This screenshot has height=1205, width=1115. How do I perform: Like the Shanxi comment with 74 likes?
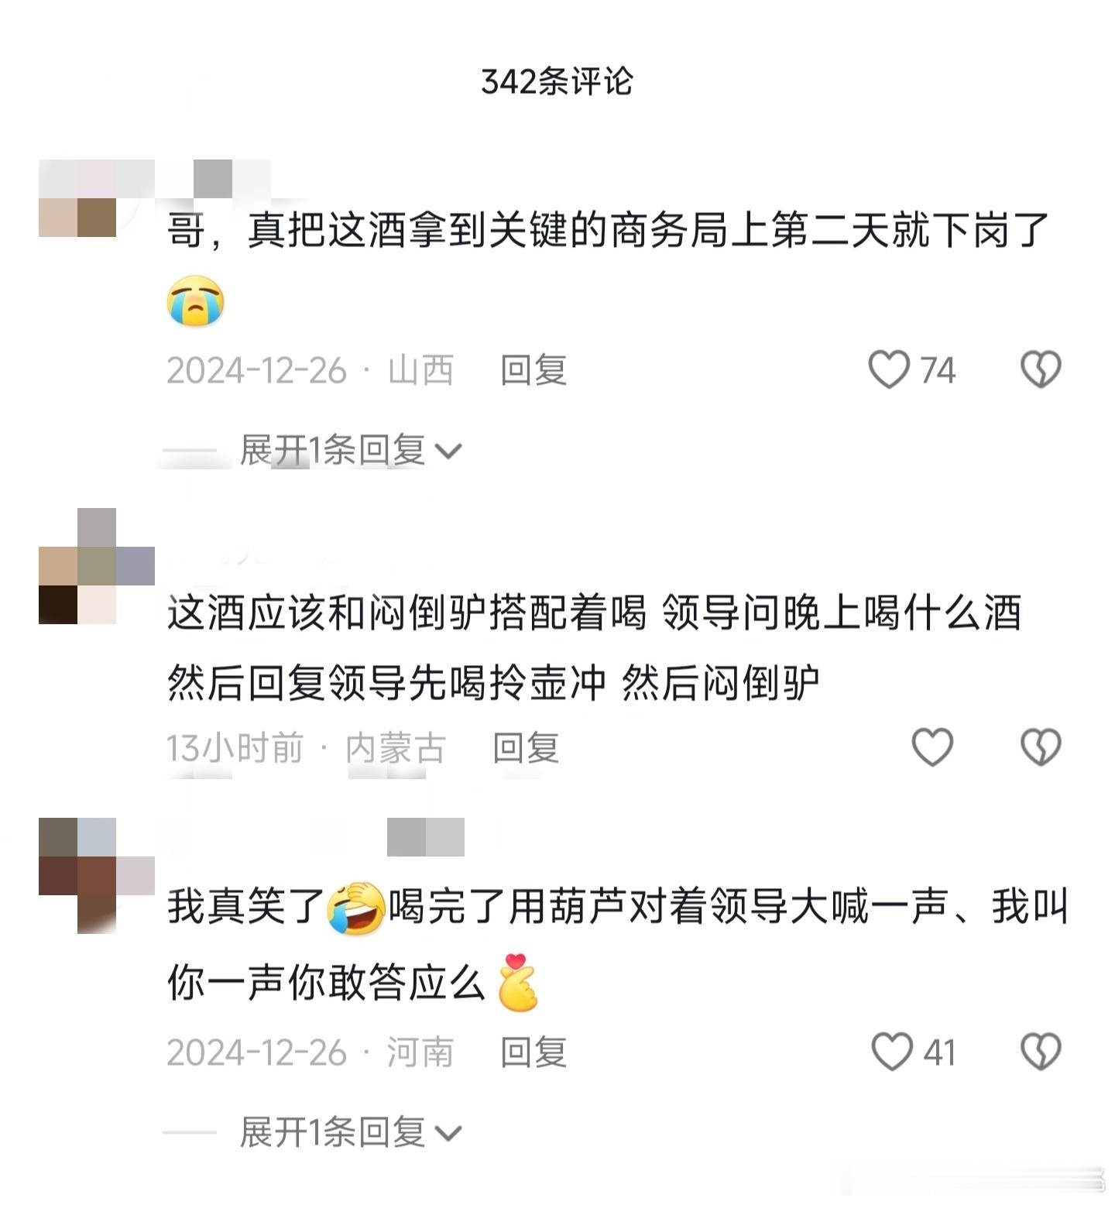(889, 369)
